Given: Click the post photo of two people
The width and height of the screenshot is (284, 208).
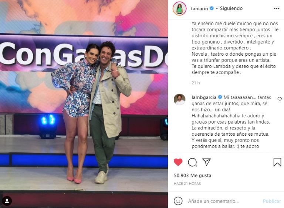Looking at the screenshot, I should pyautogui.click(x=84, y=104).
